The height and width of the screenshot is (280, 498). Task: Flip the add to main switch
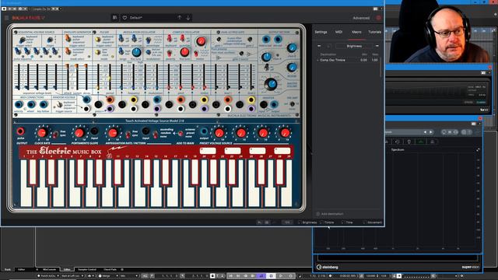click(x=180, y=133)
